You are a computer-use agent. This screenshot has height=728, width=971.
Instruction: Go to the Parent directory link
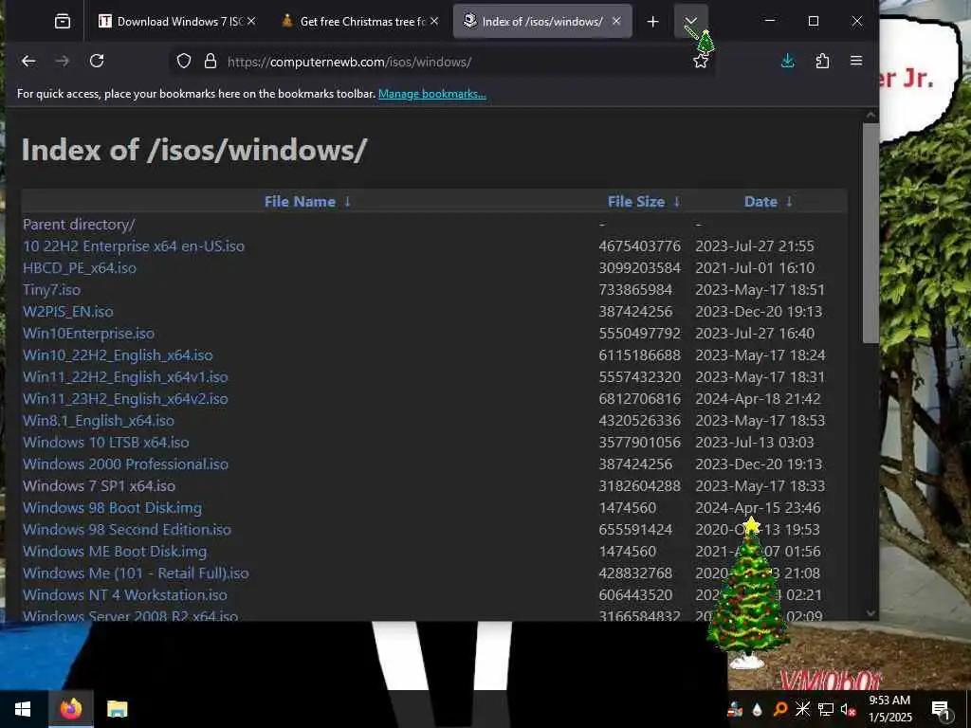coord(79,224)
